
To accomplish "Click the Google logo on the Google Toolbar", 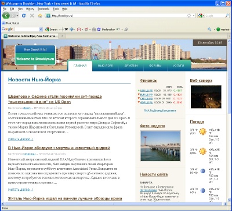I will tap(7, 29).
